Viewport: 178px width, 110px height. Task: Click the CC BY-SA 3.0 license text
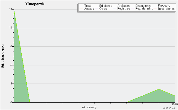[169, 108]
